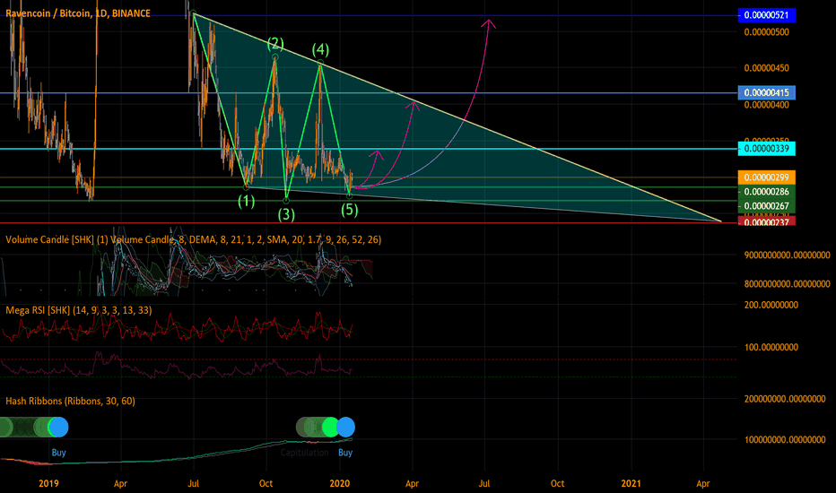This screenshot has height=493, width=836.
Task: Click the 2020 time axis label
Action: 340,483
